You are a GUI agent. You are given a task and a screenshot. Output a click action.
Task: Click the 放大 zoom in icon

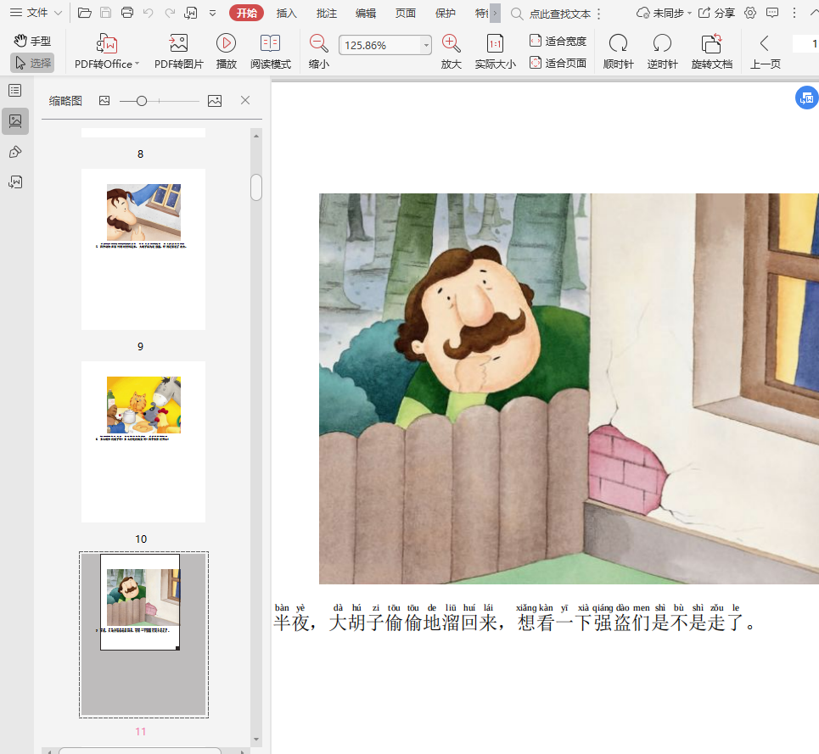coord(451,44)
